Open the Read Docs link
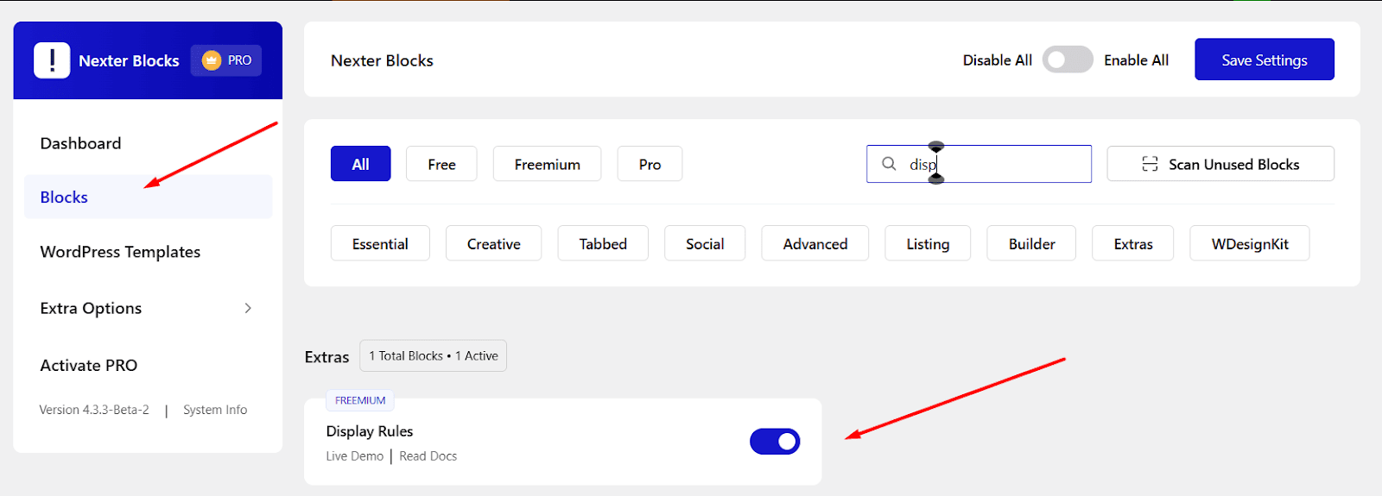 [x=428, y=456]
